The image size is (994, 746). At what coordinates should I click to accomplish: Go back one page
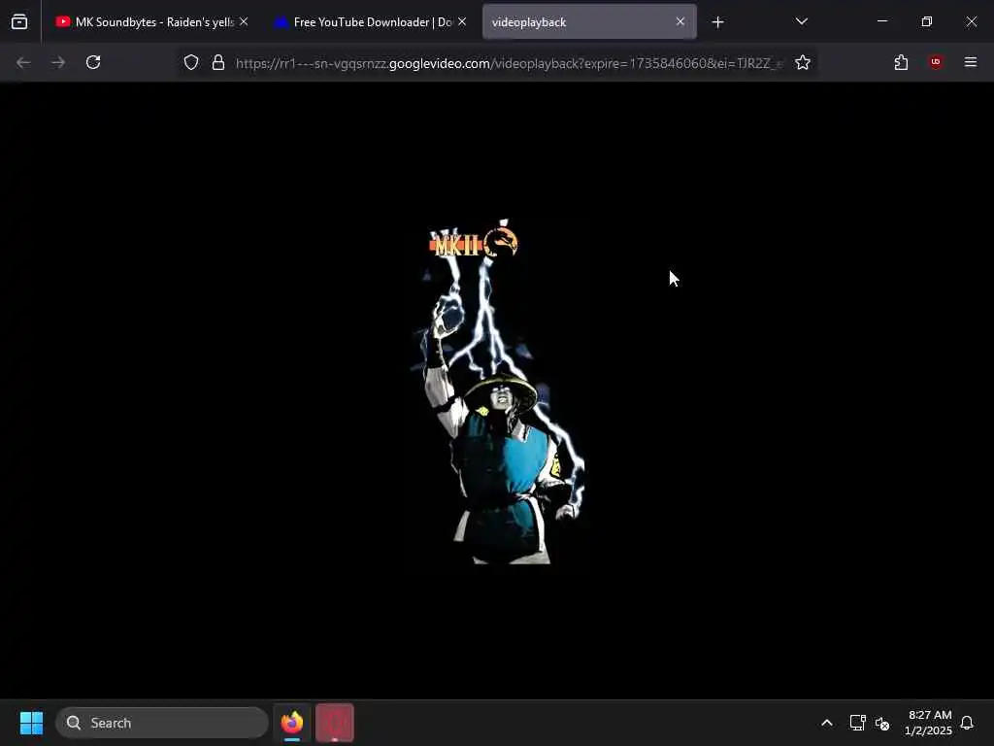pyautogui.click(x=23, y=62)
